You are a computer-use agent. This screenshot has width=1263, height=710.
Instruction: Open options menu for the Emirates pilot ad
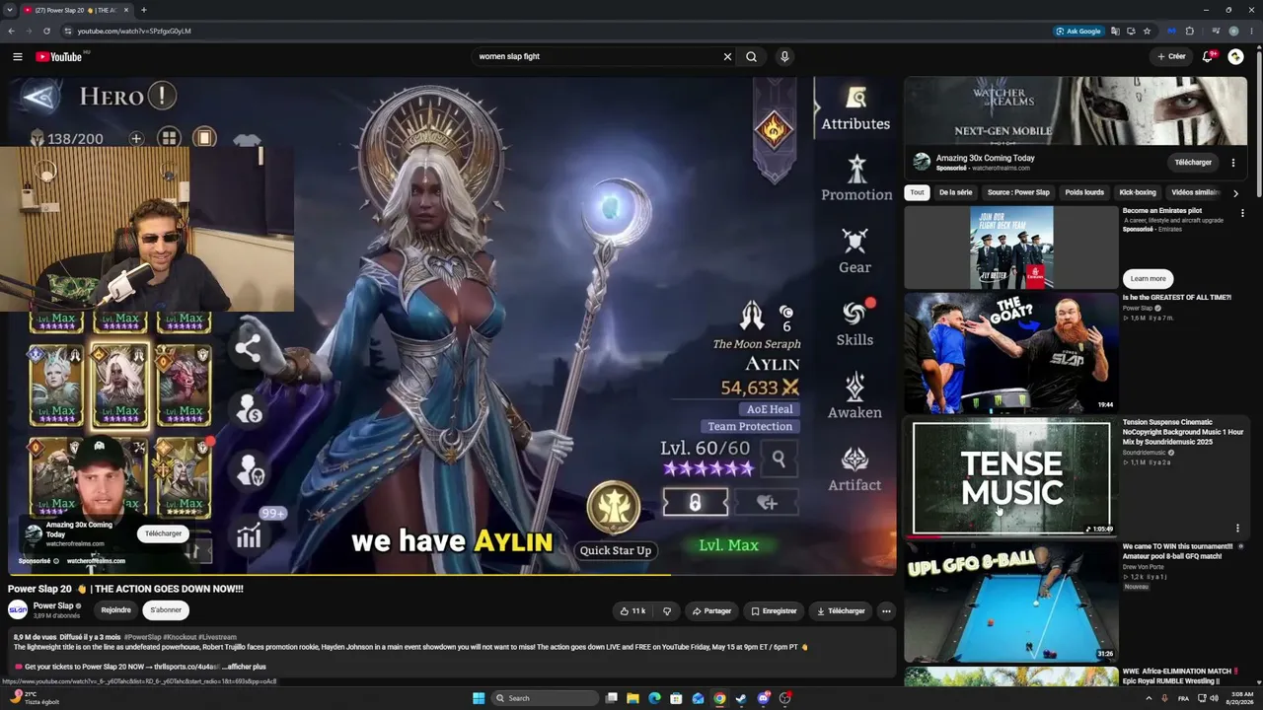click(1242, 213)
